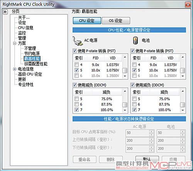Image resolution: width=193 pixels, height=171 pixels.
Task: Switch to the OS 设定 tab
Action: 116,21
